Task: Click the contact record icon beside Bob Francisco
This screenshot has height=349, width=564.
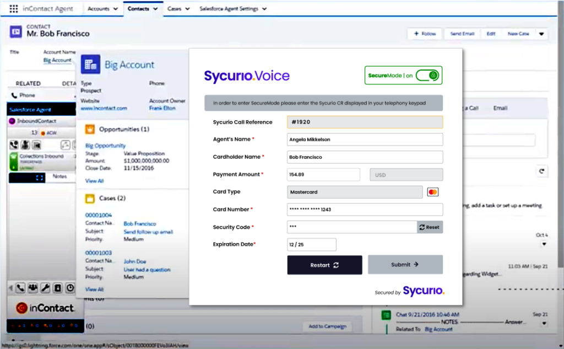Action: coord(16,32)
